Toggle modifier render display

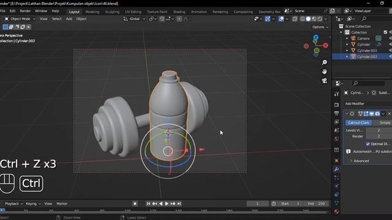pos(377,114)
